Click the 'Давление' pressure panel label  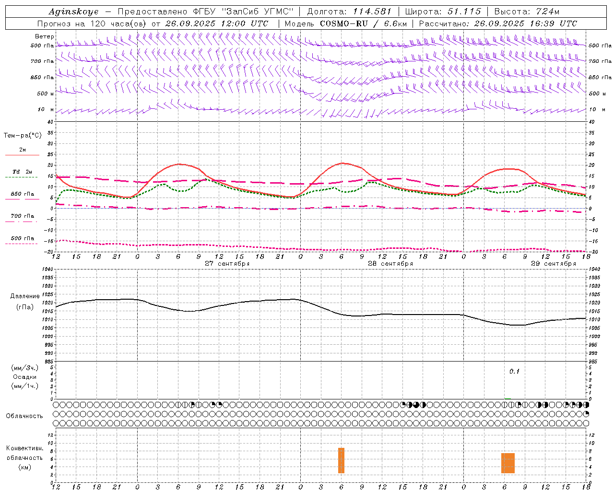25,296
